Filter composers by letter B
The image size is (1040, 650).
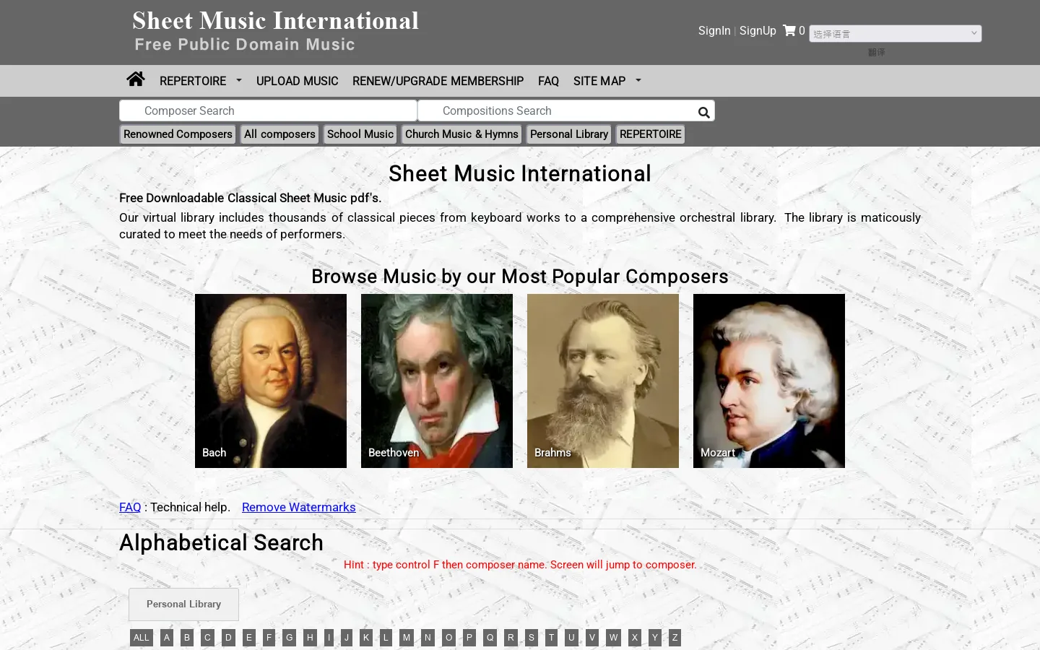click(187, 638)
